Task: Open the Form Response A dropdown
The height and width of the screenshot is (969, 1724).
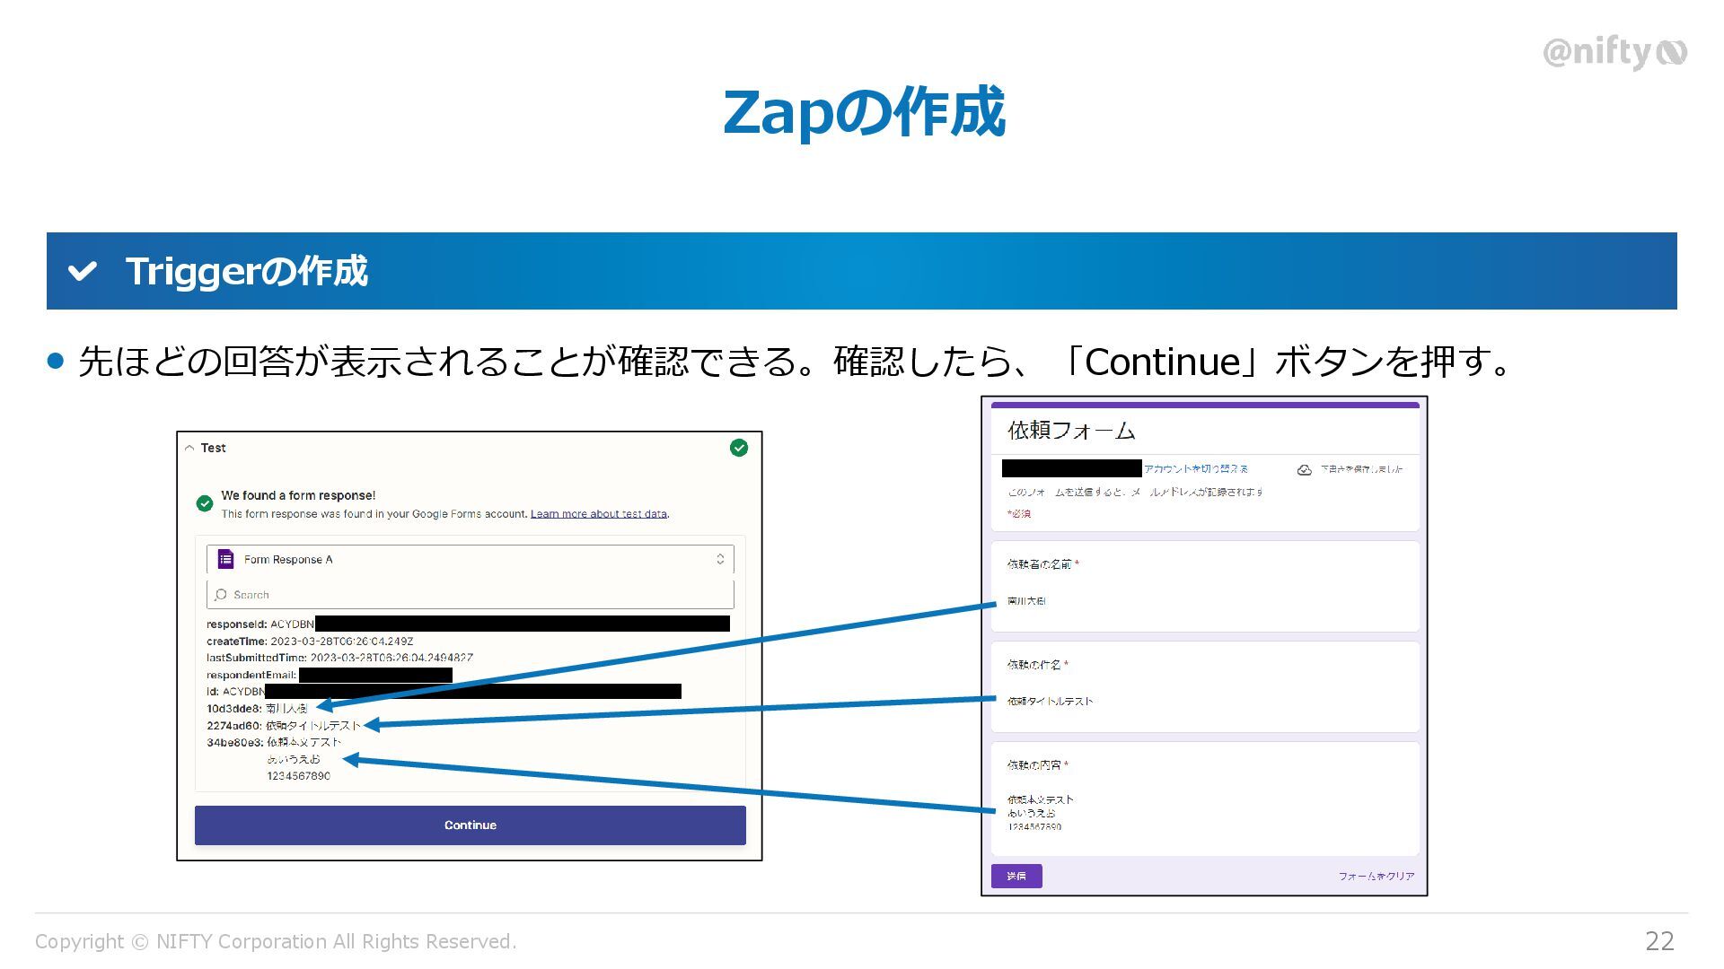Action: pyautogui.click(x=470, y=559)
